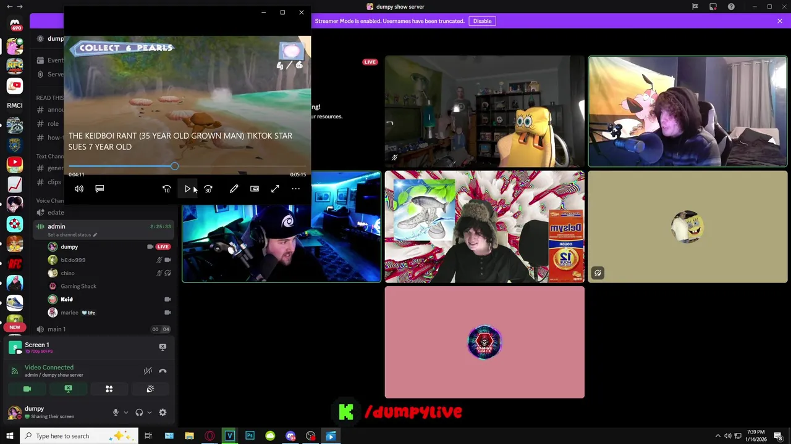Switch video player to mini view
Viewport: 791px width, 444px height.
click(x=255, y=189)
